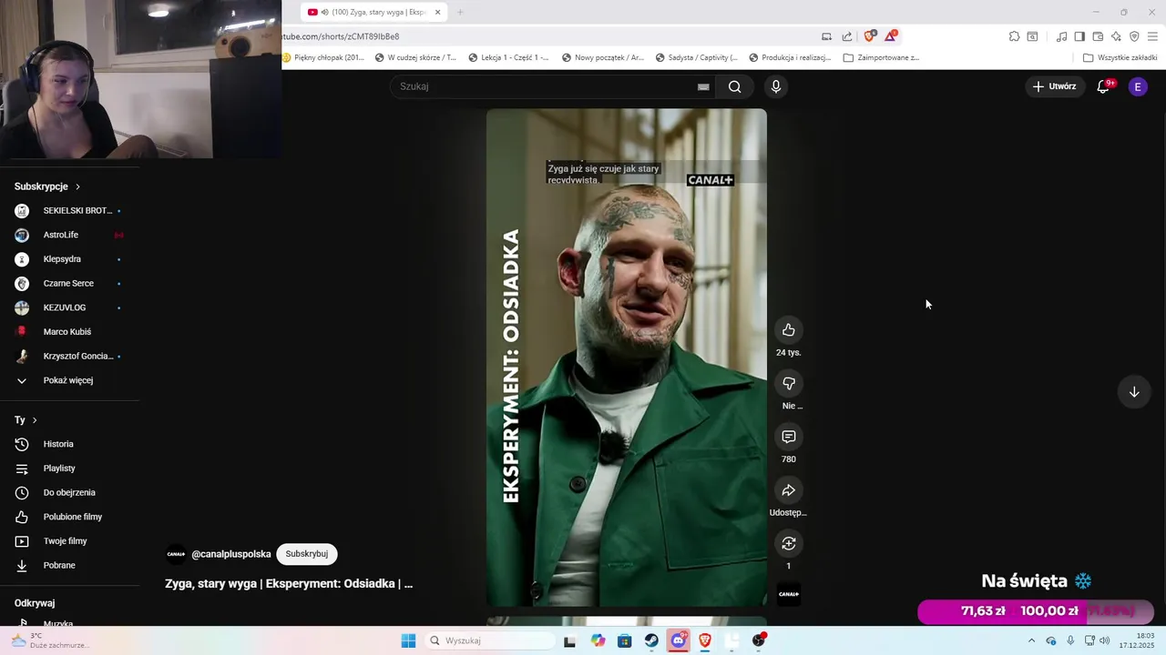The width and height of the screenshot is (1166, 655).
Task: Toggle the browser sidebar panel icon
Action: click(x=1079, y=36)
